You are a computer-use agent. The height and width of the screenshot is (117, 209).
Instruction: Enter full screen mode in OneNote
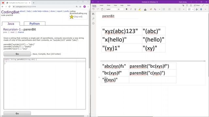coord(203,5)
